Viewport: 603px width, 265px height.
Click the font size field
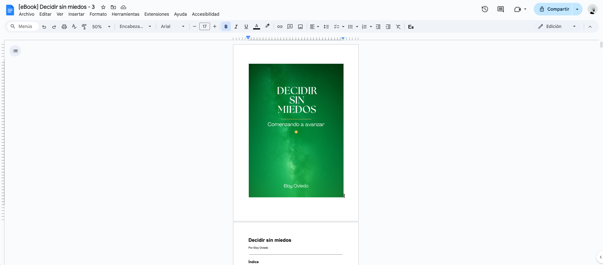(205, 27)
